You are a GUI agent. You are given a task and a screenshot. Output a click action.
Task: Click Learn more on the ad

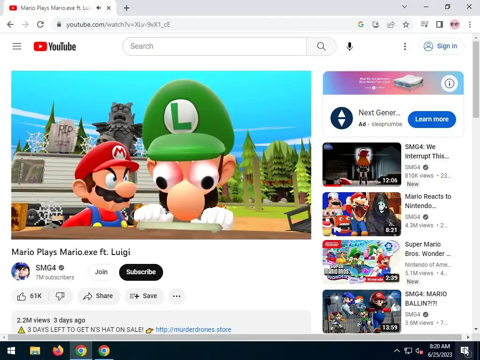[432, 120]
